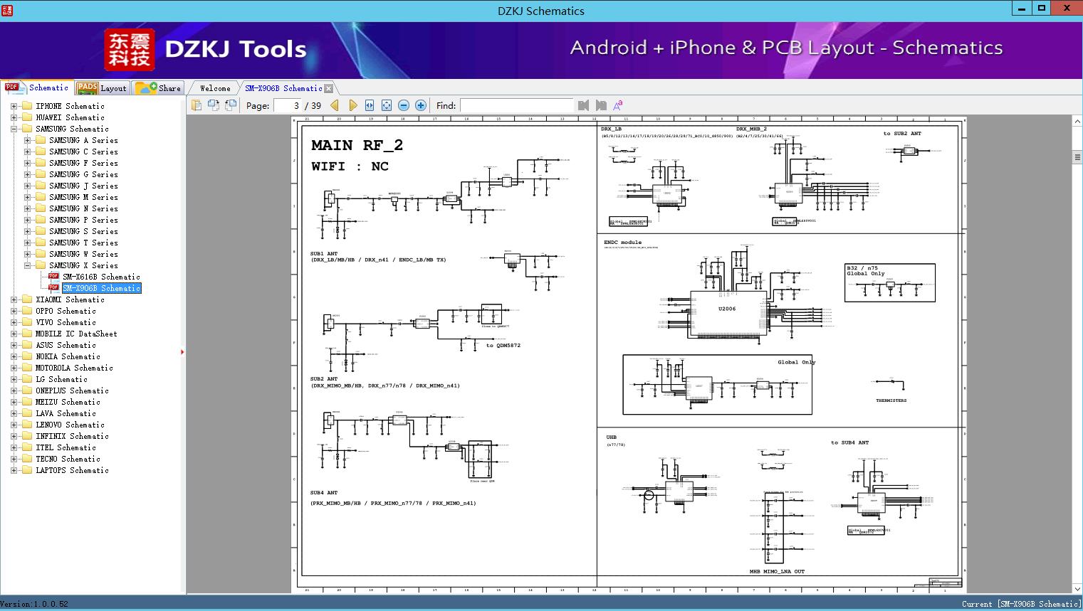Select SAMSUNG G Series folder
Image resolution: width=1083 pixels, height=611 pixels.
pos(83,174)
